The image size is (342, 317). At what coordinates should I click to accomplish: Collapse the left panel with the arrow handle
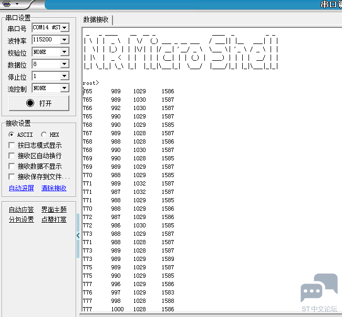click(x=78, y=235)
